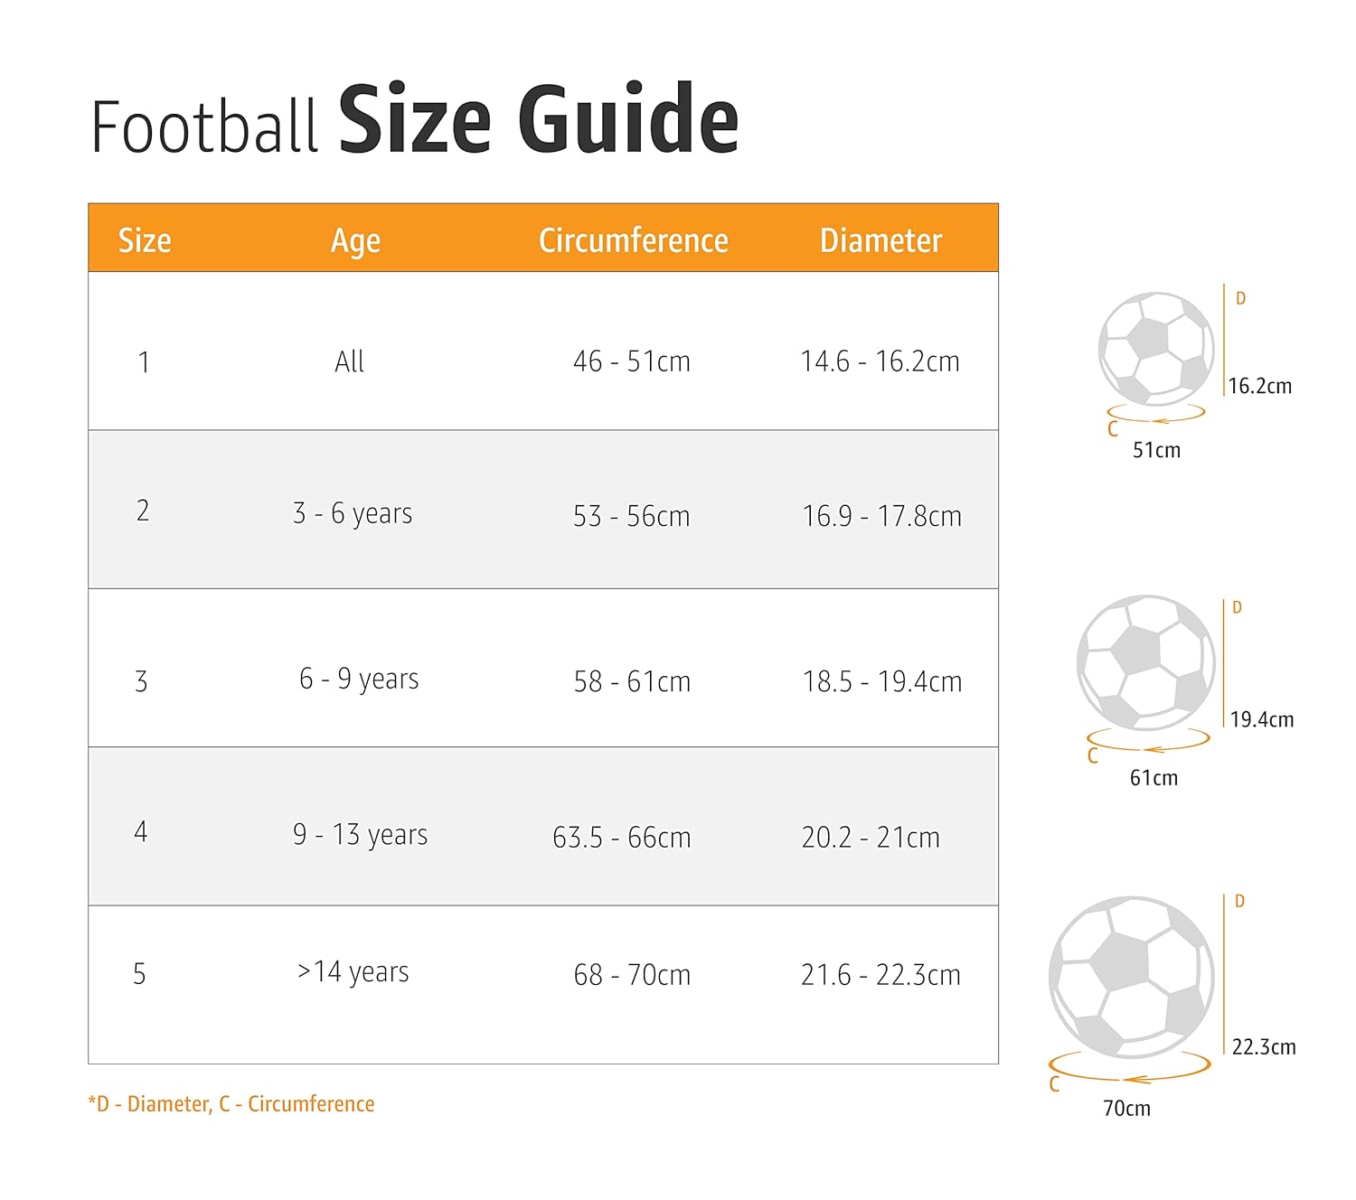Click the 'D - Diameter, C - Circumference' footnote
This screenshot has width=1356, height=1200.
(231, 1104)
